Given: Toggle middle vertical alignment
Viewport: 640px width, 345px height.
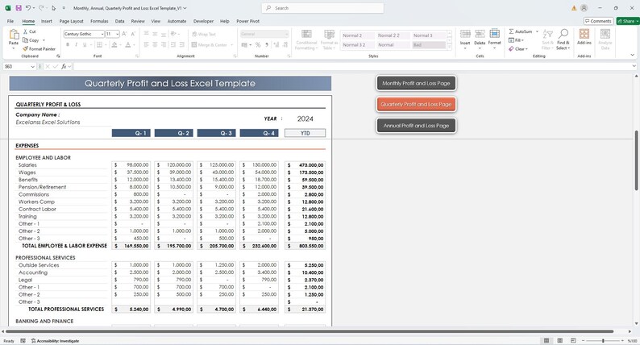Looking at the screenshot, I should tap(155, 34).
